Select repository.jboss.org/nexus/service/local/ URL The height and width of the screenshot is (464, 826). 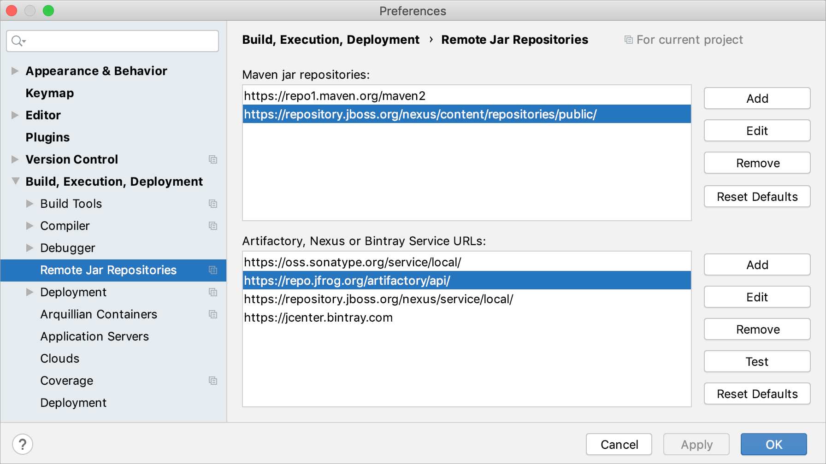[x=467, y=299]
